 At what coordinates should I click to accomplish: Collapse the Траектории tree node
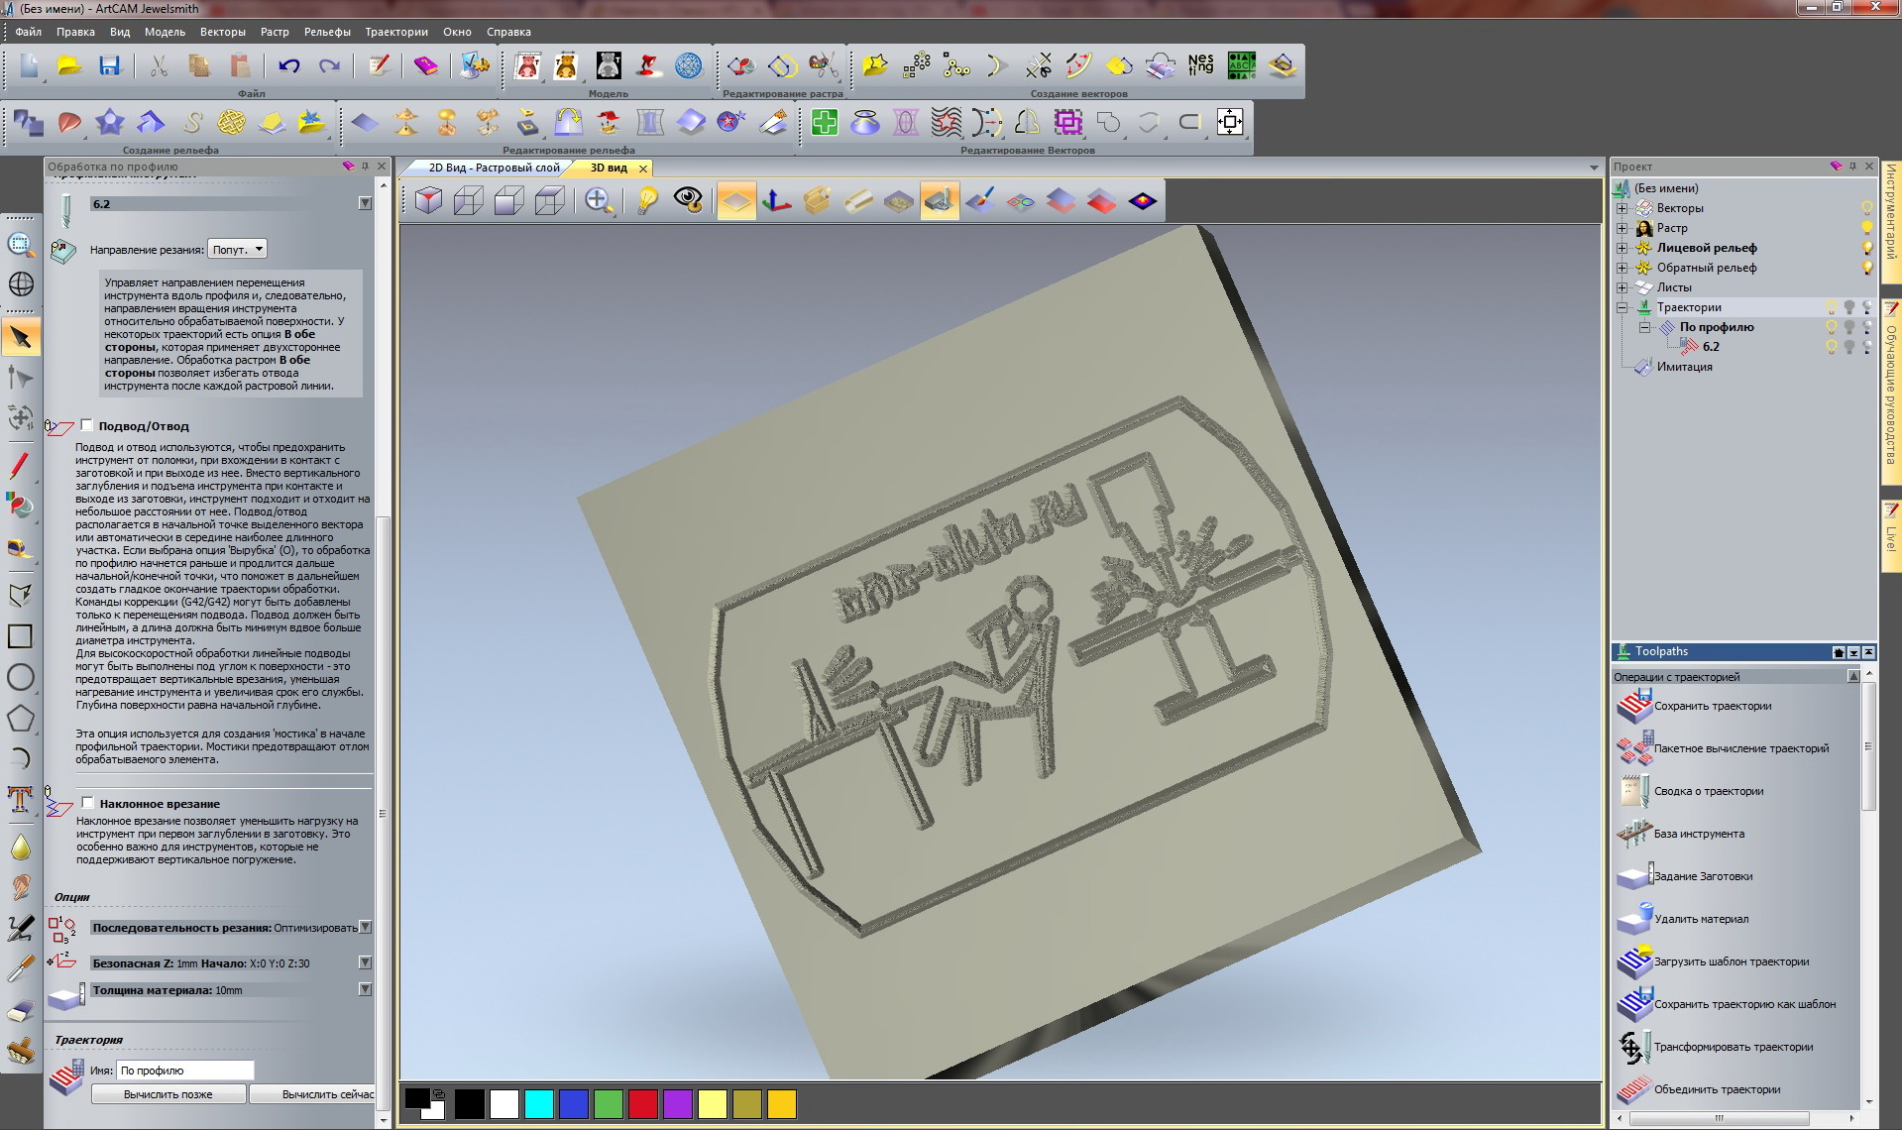point(1622,307)
